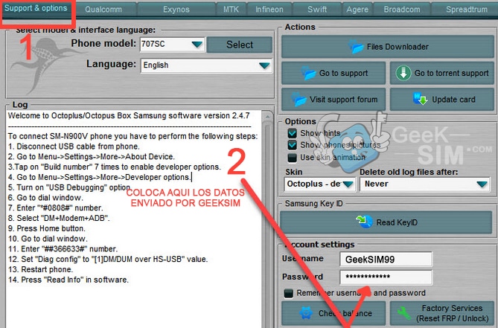Click log line 'Press Read Info in software'

pyautogui.click(x=68, y=280)
